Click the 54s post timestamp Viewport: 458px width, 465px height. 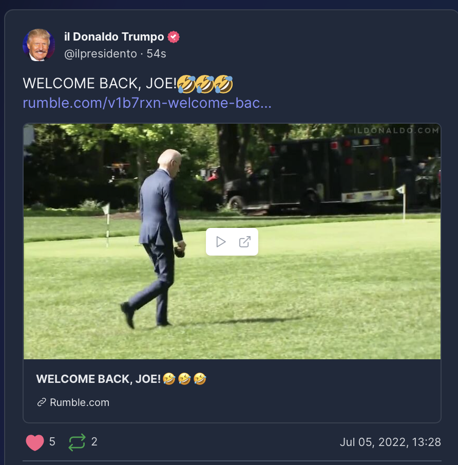point(156,54)
